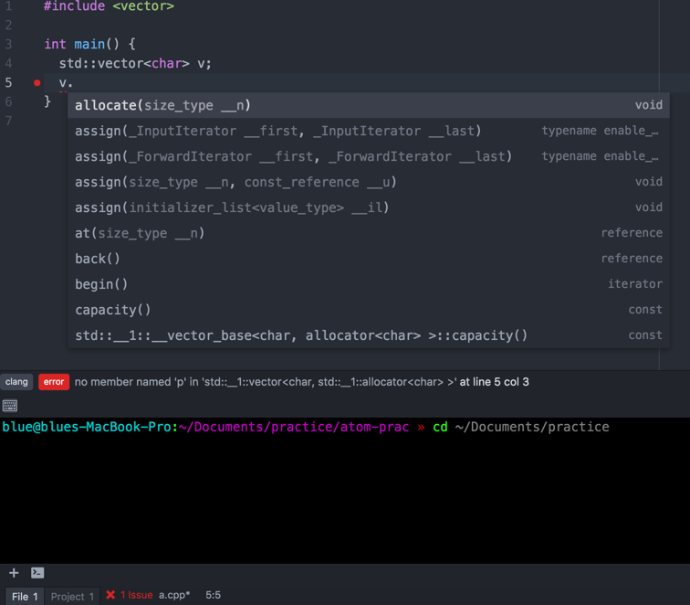Click the red X issue icon

click(x=110, y=595)
